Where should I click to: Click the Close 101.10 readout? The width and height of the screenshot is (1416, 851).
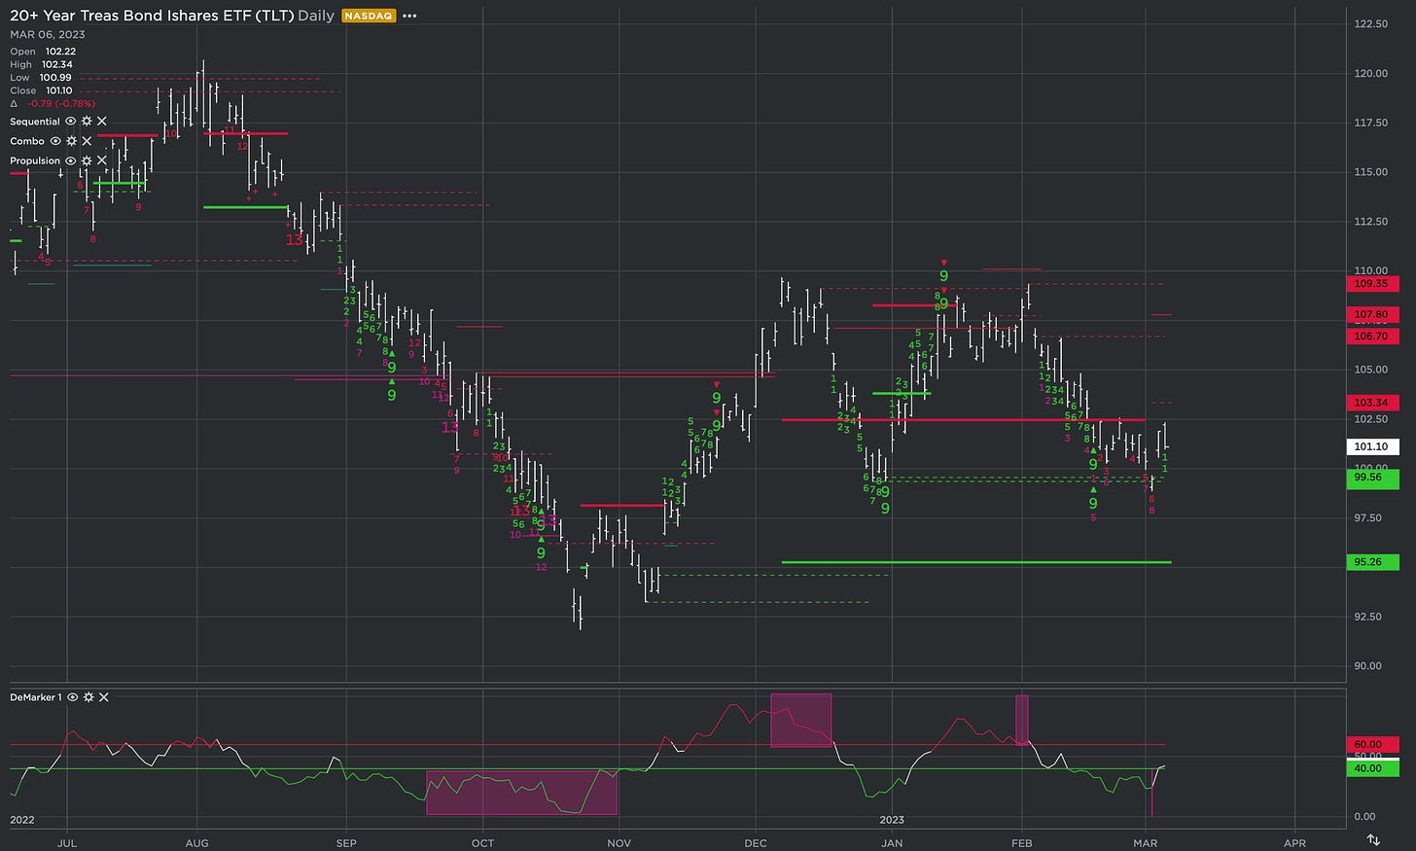pyautogui.click(x=40, y=90)
